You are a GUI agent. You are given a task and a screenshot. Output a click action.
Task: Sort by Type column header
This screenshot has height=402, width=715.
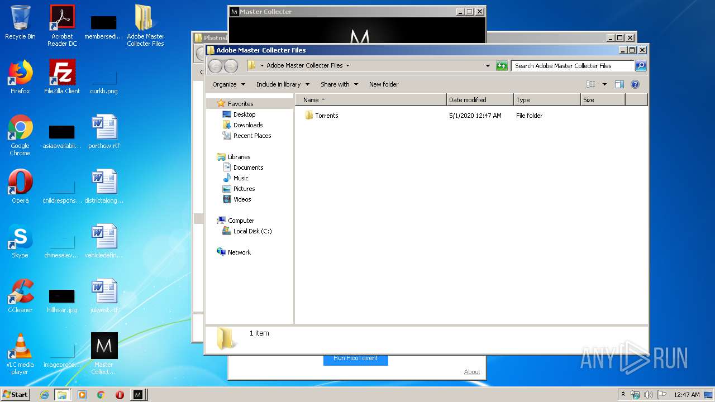coord(547,100)
